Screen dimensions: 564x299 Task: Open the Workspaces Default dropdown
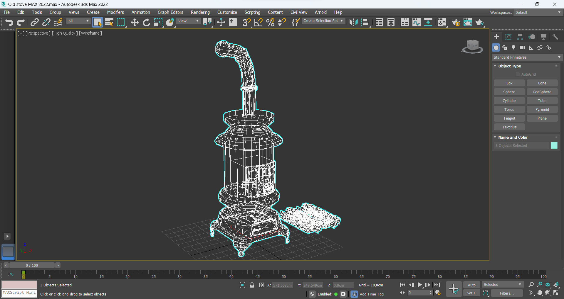click(x=538, y=12)
